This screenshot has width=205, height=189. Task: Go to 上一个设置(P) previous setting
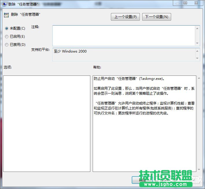click(125, 17)
